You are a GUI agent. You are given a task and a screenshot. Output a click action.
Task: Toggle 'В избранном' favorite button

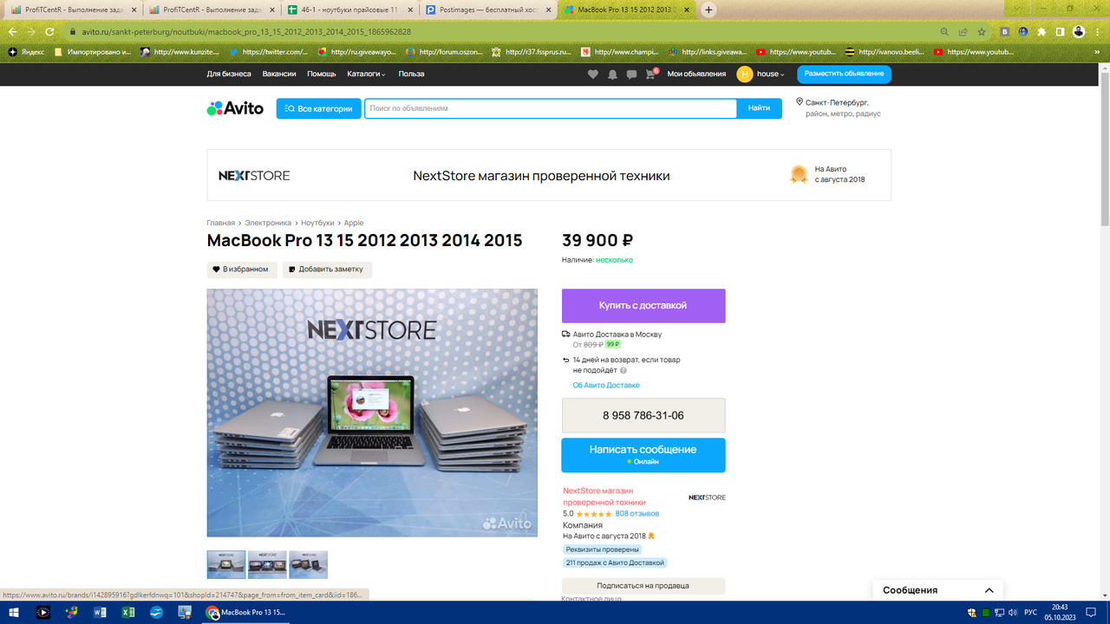tap(242, 270)
